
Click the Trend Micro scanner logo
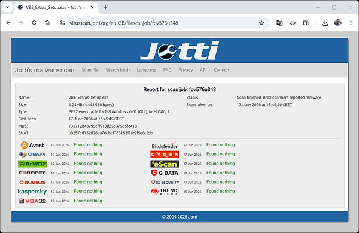click(x=165, y=192)
